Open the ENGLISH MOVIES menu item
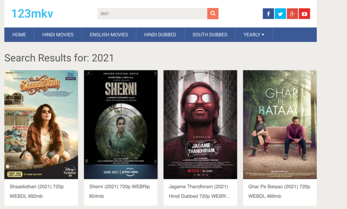The height and width of the screenshot is (209, 347). click(x=109, y=35)
